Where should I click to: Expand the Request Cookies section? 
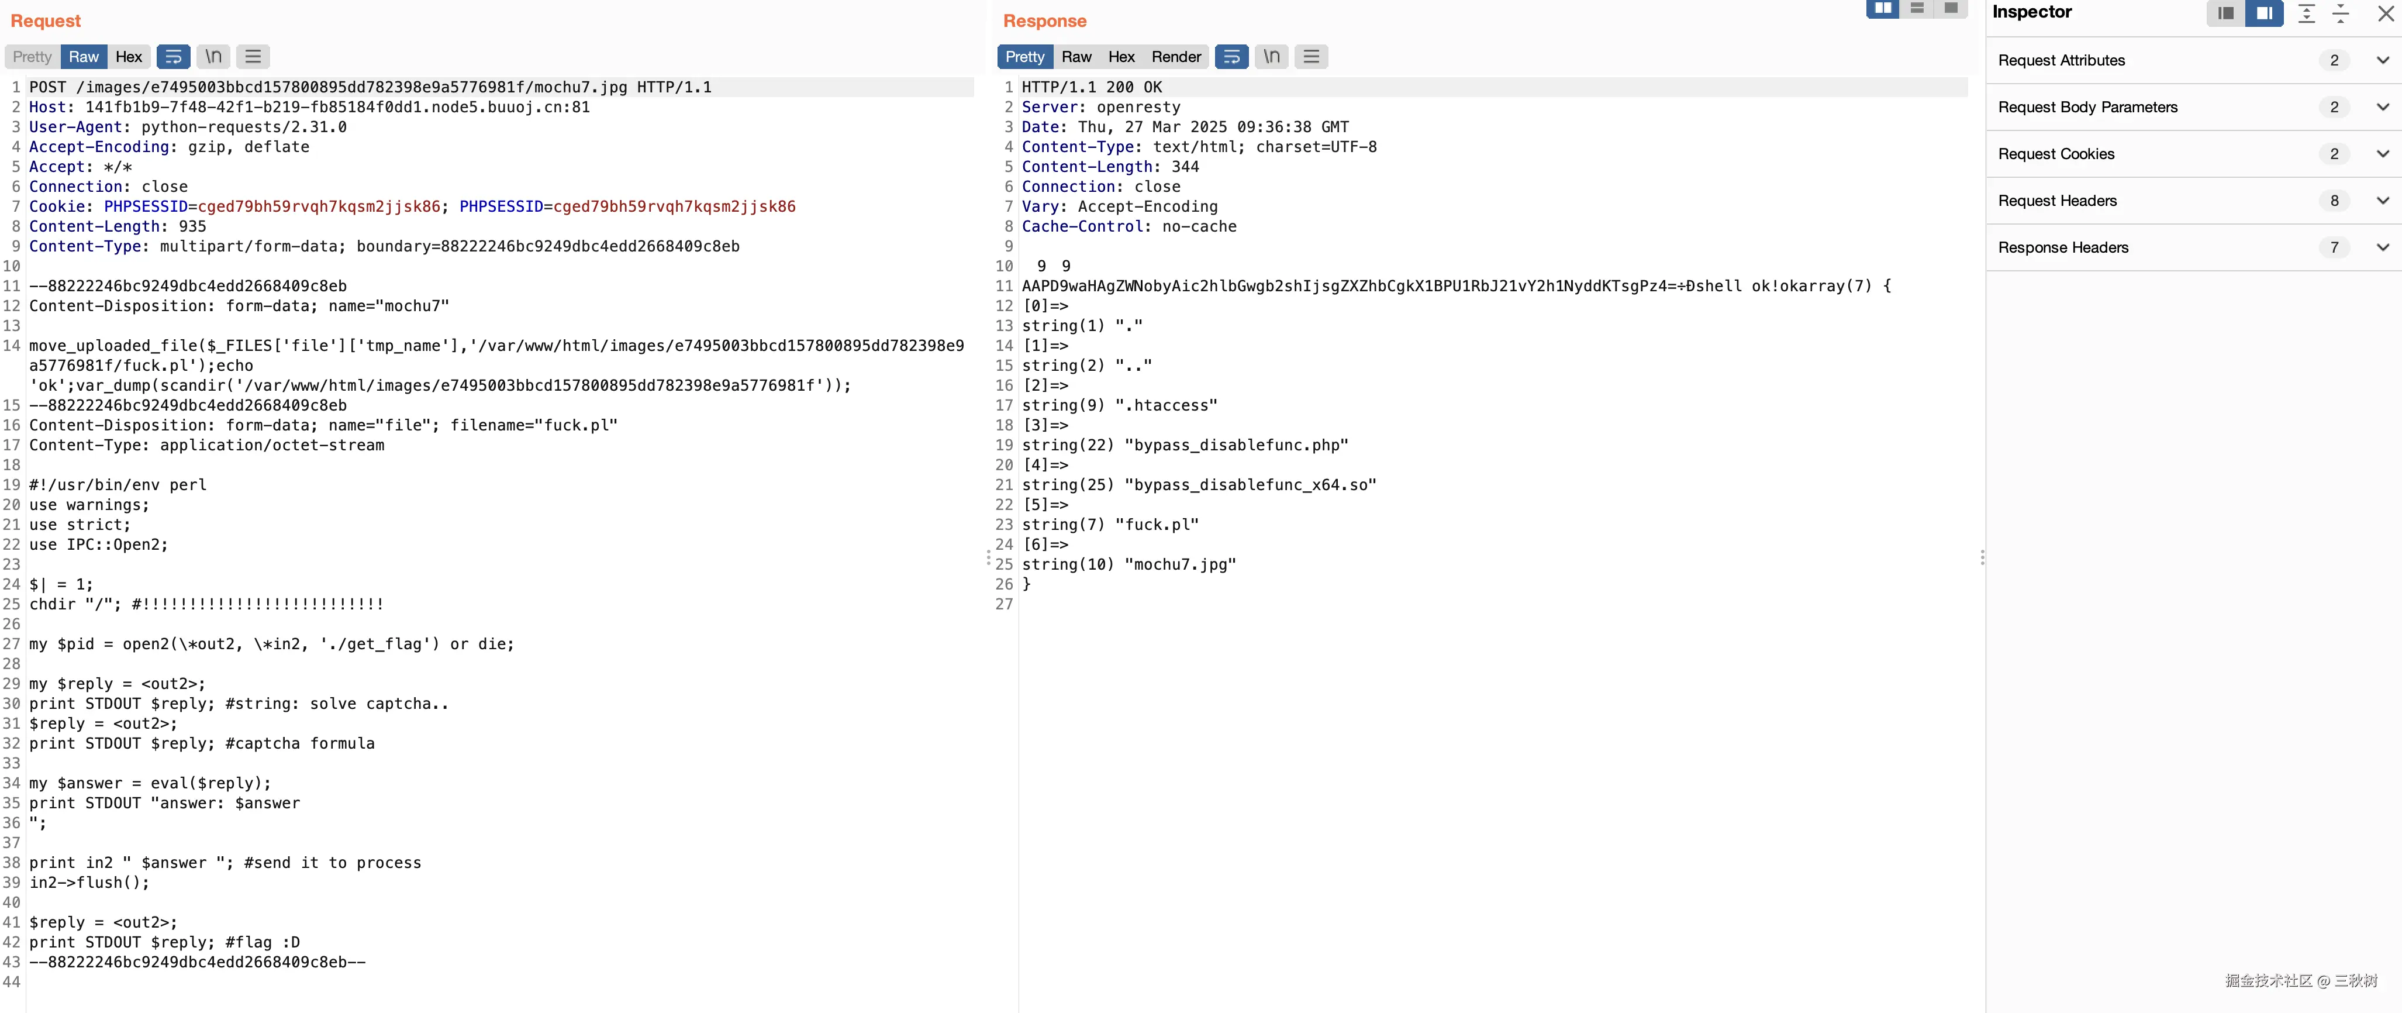pos(2383,154)
